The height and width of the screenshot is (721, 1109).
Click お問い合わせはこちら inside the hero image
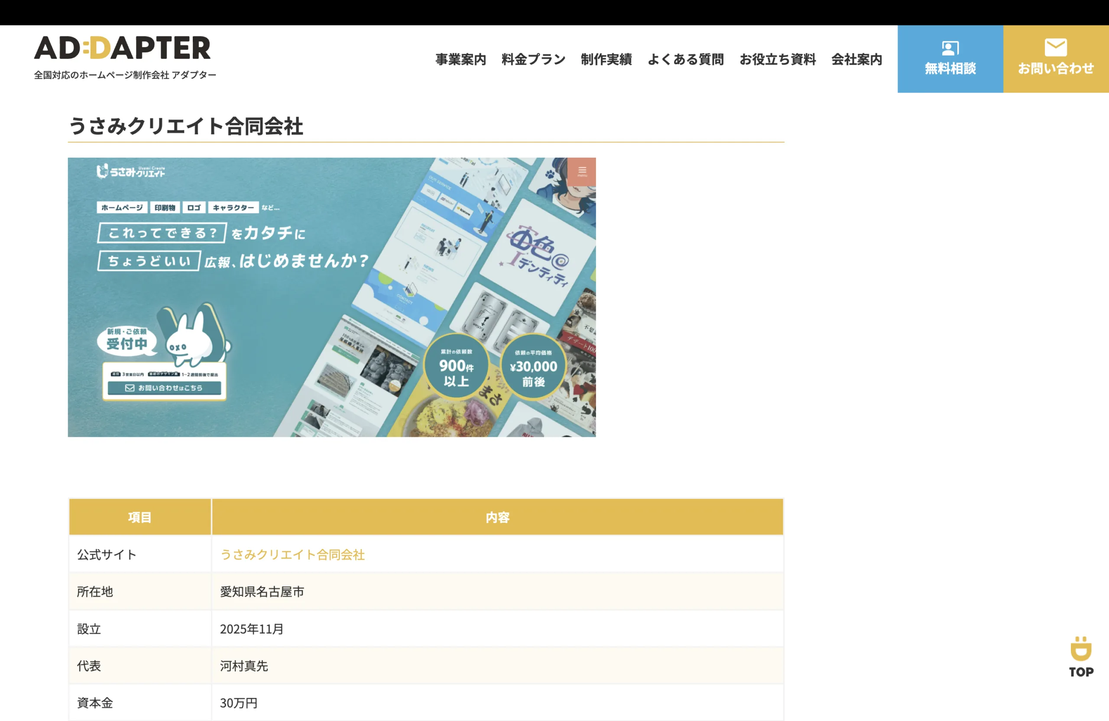click(x=165, y=388)
